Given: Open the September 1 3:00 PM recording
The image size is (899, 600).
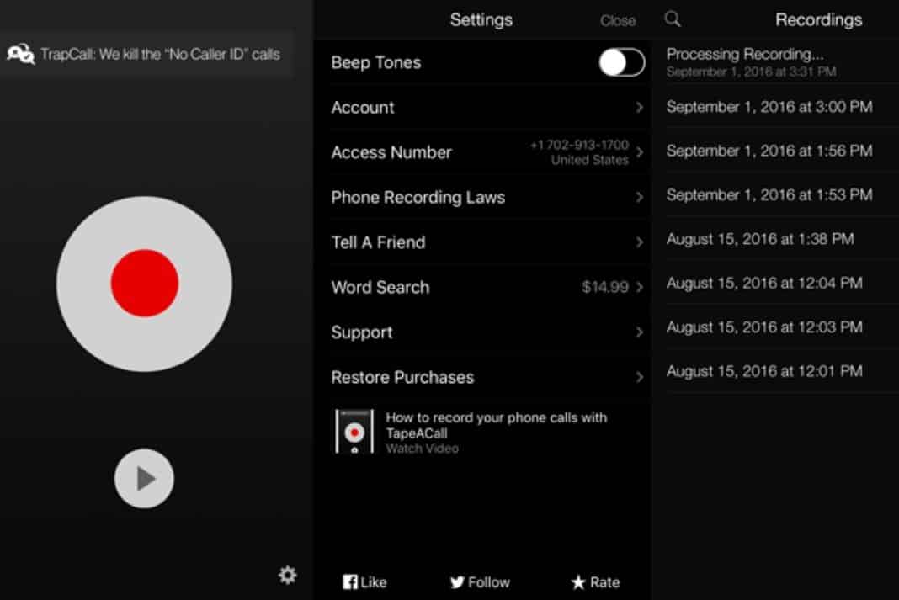Looking at the screenshot, I should coord(769,107).
